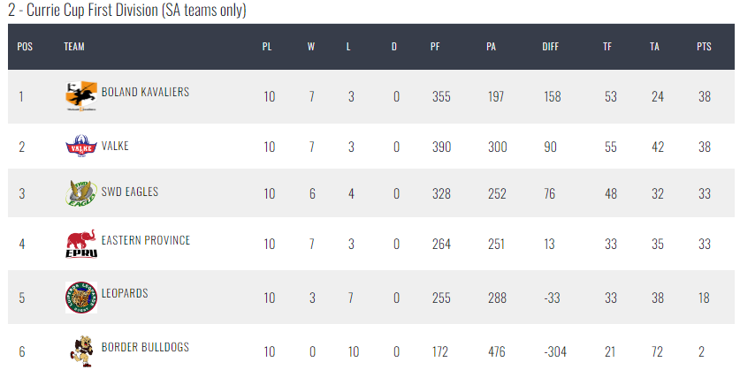Click the DIFF column header
The image size is (740, 392).
tap(550, 47)
